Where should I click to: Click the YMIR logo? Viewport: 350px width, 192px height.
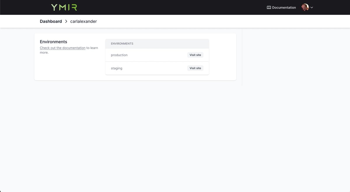tap(64, 7)
